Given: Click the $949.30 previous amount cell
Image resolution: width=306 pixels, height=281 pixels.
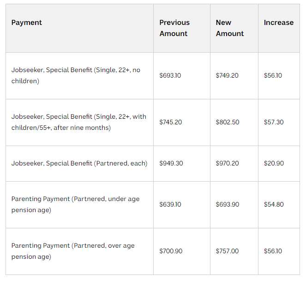Looking at the screenshot, I should [171, 164].
